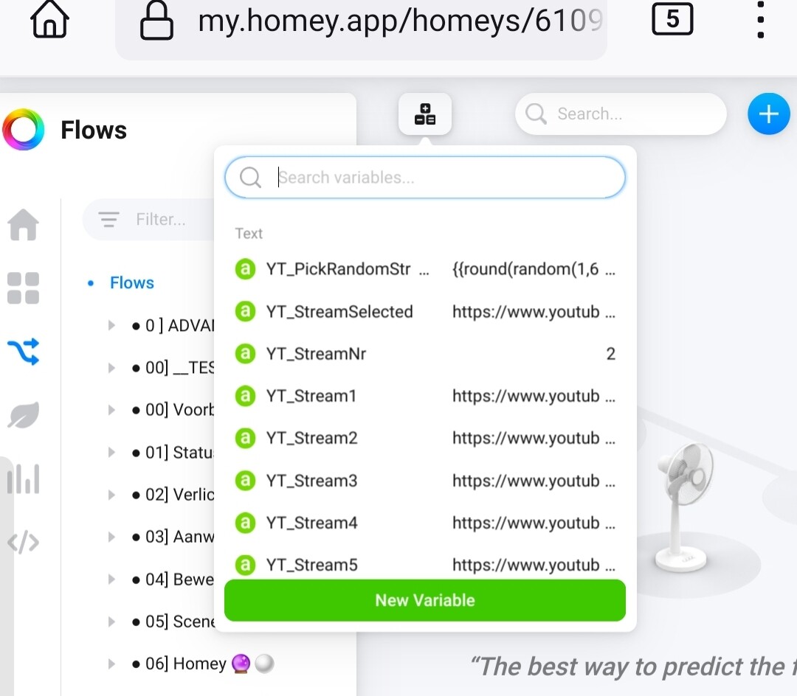The height and width of the screenshot is (696, 797).
Task: Select the YT_StreamSelected variable entry
Action: 339,312
